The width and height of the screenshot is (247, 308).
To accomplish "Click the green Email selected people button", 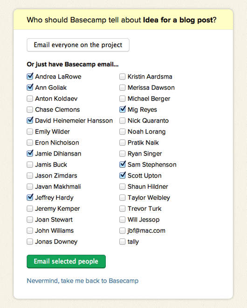I will (x=66, y=261).
